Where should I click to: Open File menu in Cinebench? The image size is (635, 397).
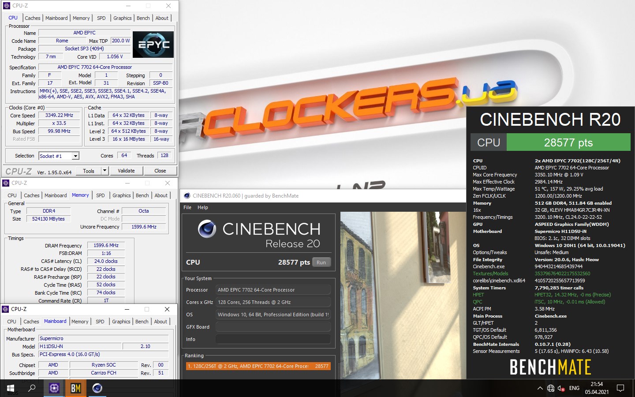pyautogui.click(x=187, y=207)
